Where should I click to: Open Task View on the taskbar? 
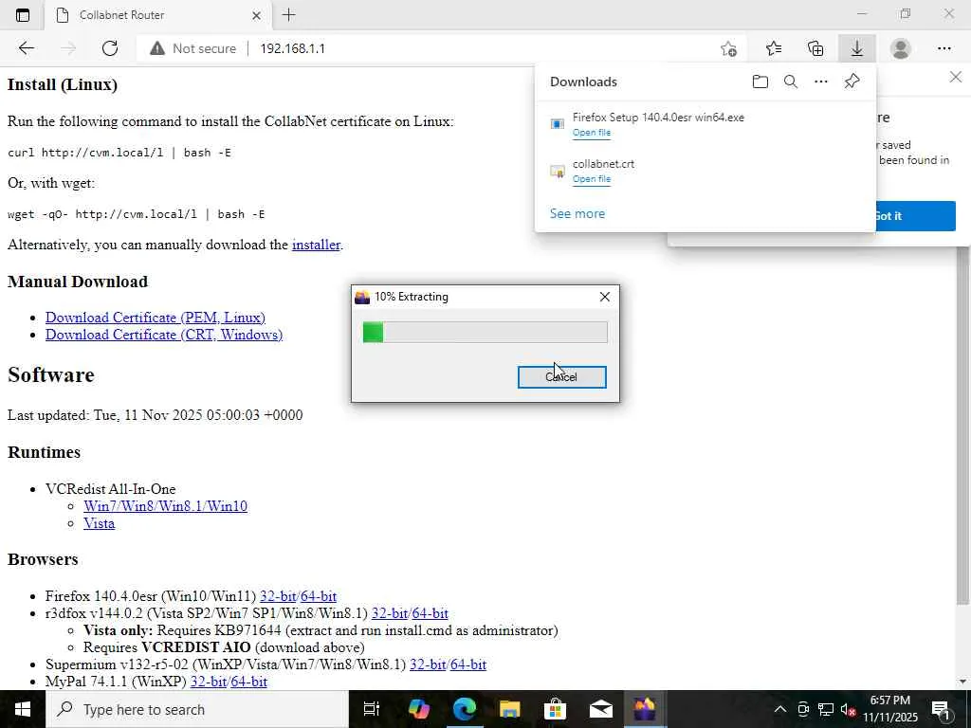tap(372, 709)
